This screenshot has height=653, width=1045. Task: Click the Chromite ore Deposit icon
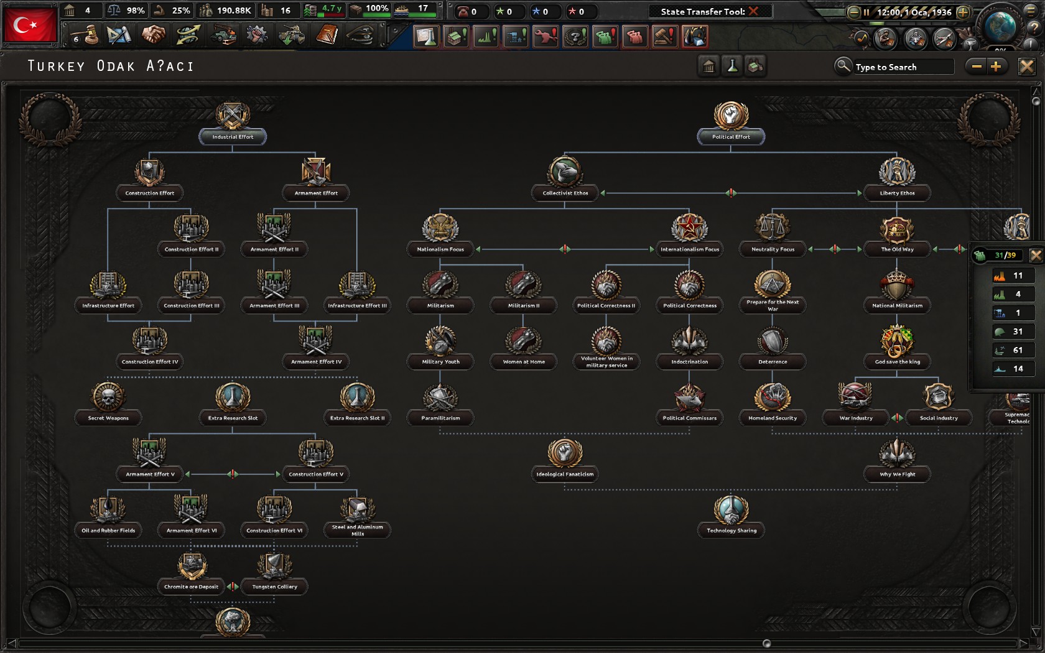point(192,565)
